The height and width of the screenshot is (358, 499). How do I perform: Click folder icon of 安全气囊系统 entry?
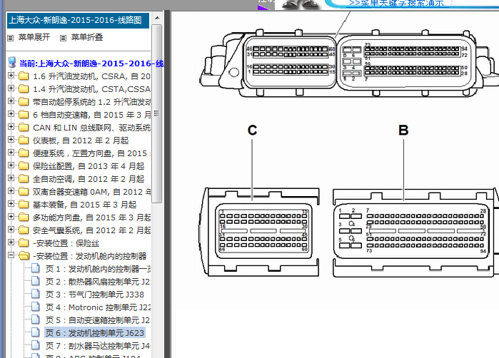tap(24, 230)
